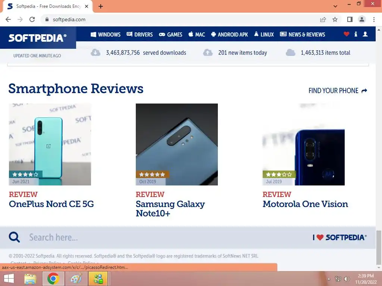Click the volume speaker tray icon

point(347,279)
